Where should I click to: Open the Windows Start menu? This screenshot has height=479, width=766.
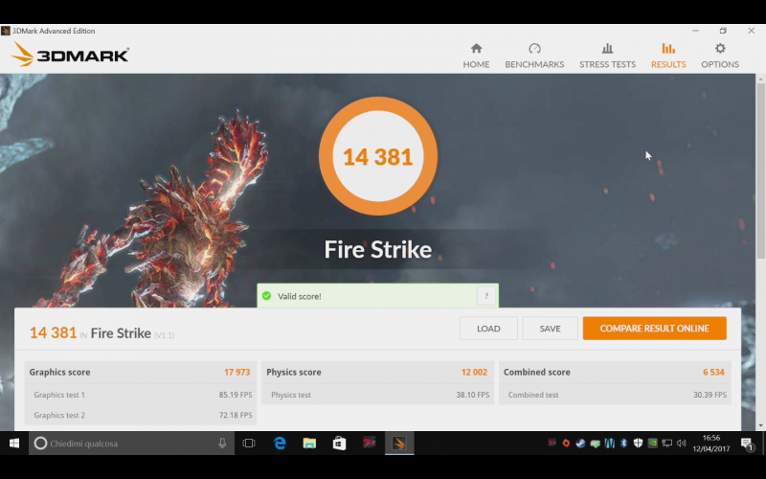tap(14, 444)
